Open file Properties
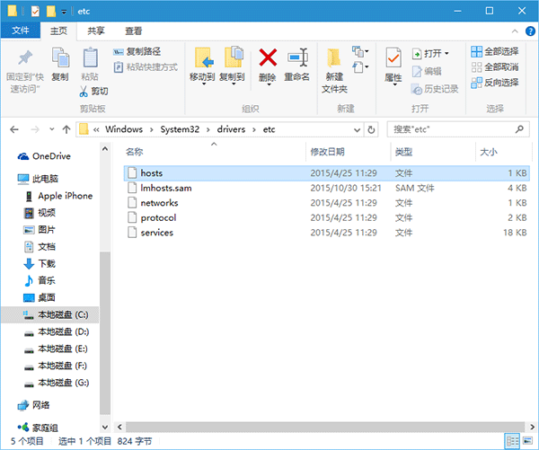The image size is (539, 450). tap(393, 66)
